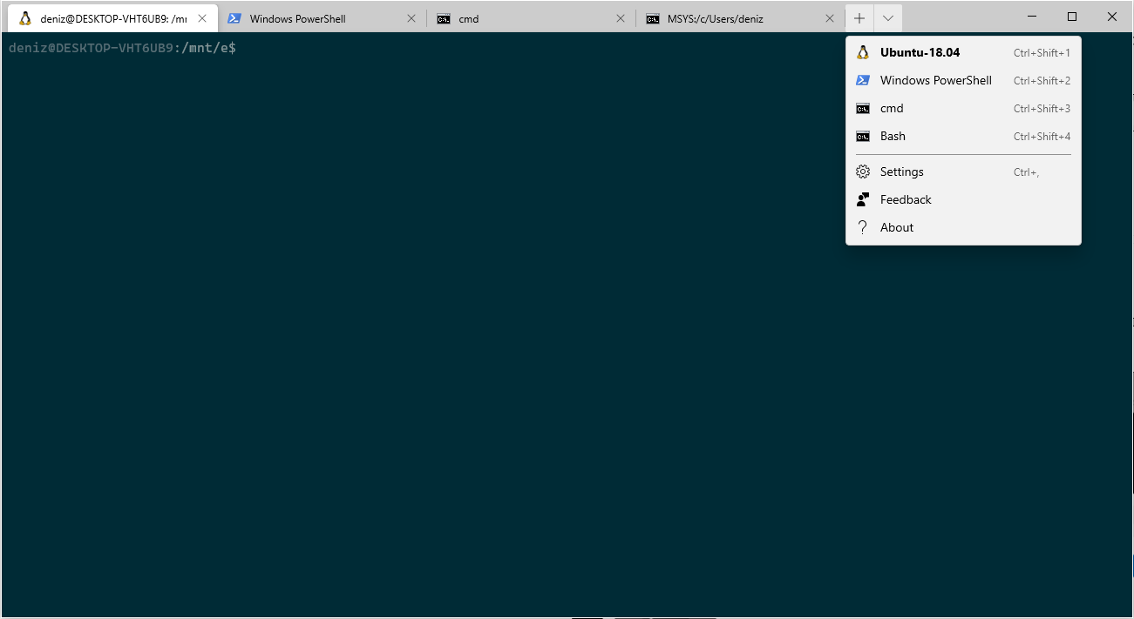
Task: Click the cmd icon in the dropdown menu
Action: coord(863,108)
